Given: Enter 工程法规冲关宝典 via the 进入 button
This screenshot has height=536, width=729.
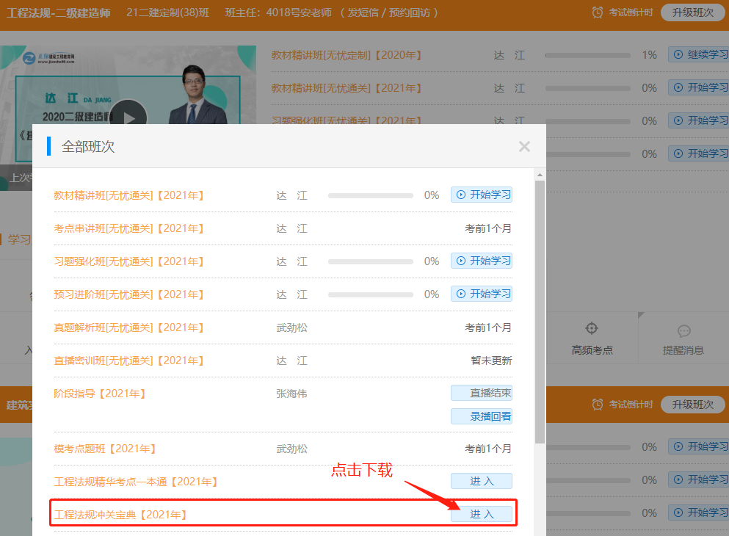Looking at the screenshot, I should [x=482, y=514].
